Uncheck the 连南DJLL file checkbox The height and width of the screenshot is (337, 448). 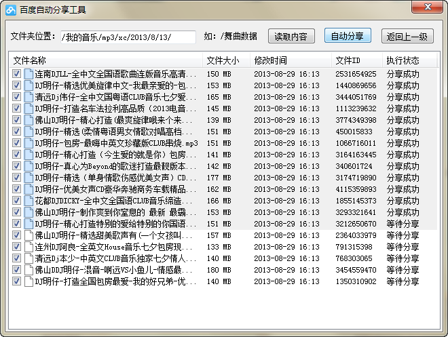[x=16, y=74]
